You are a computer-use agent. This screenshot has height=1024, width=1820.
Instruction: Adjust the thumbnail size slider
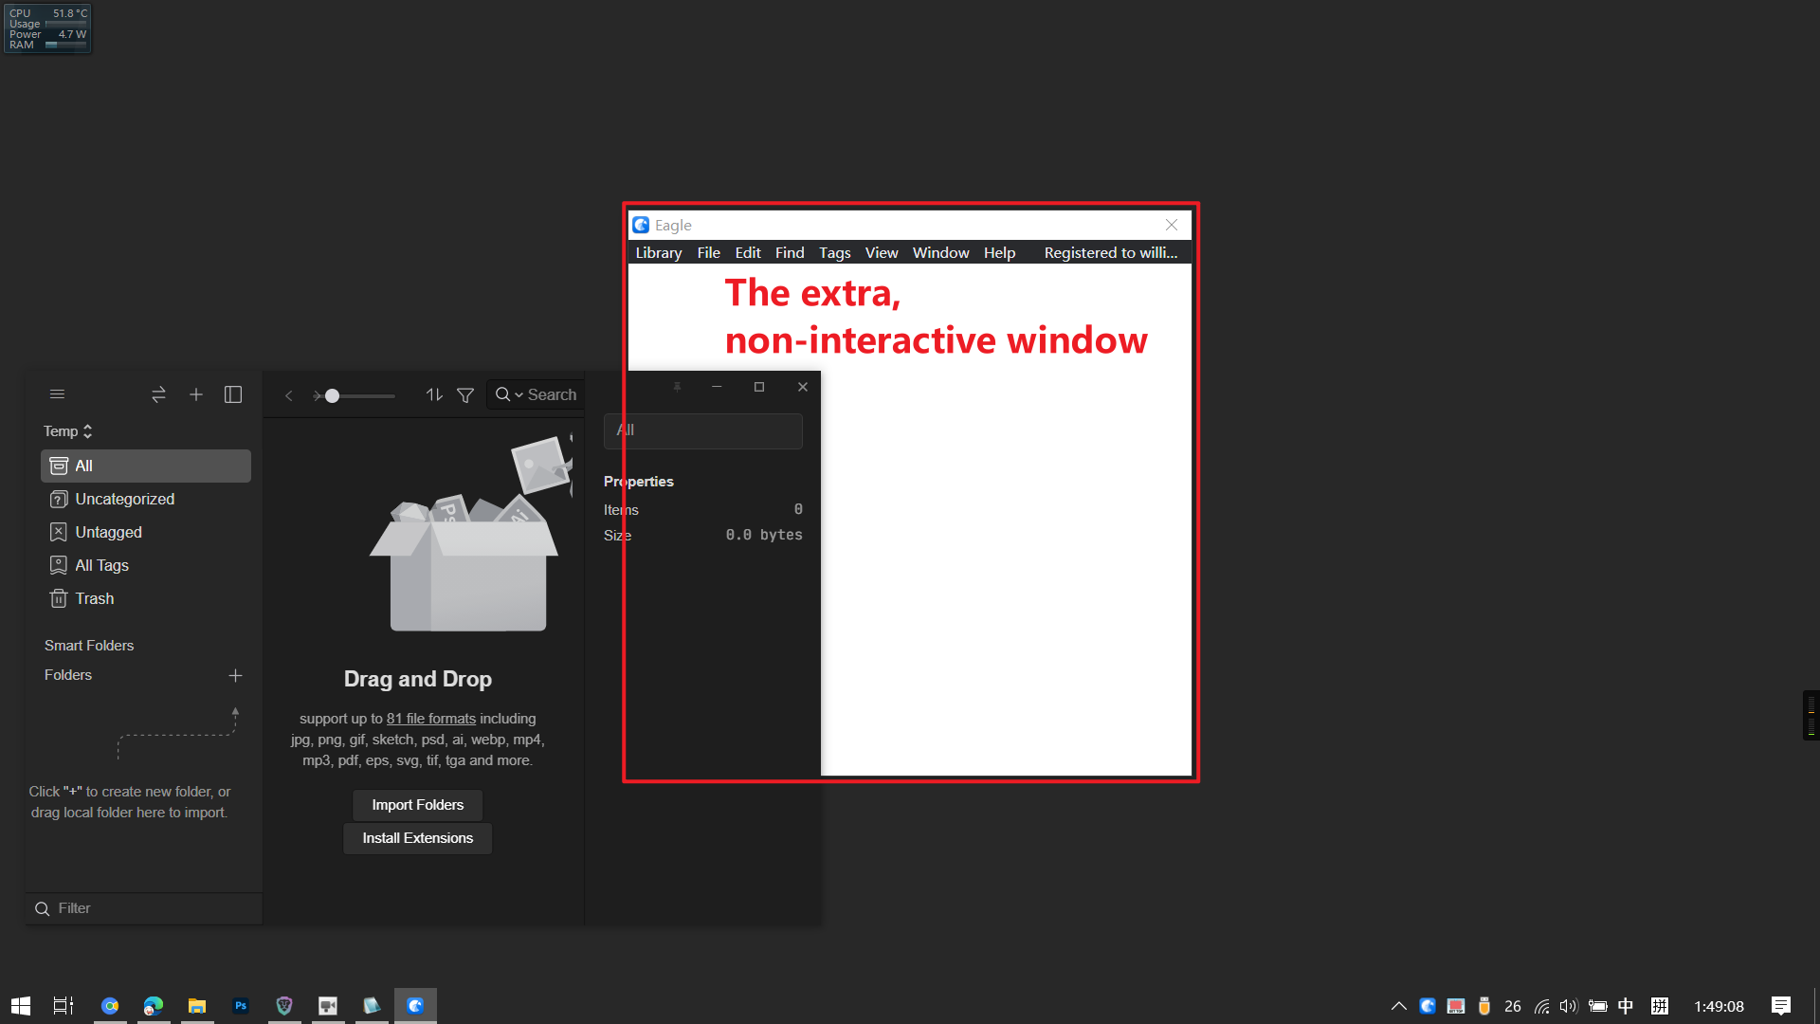tap(334, 395)
